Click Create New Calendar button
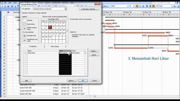 (x=89, y=9)
